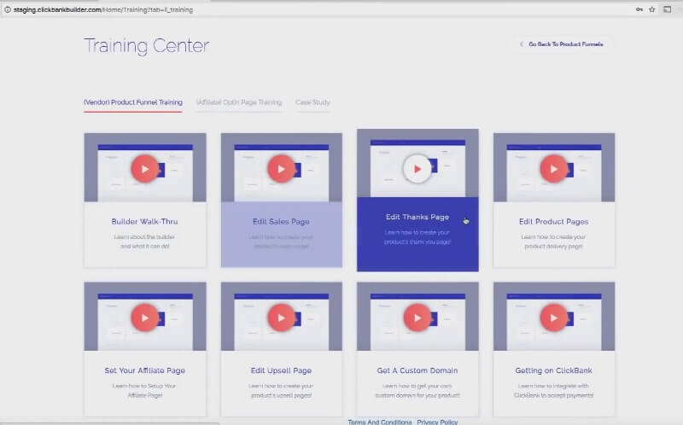Click the Set Your Affiliate Page title

tap(144, 370)
